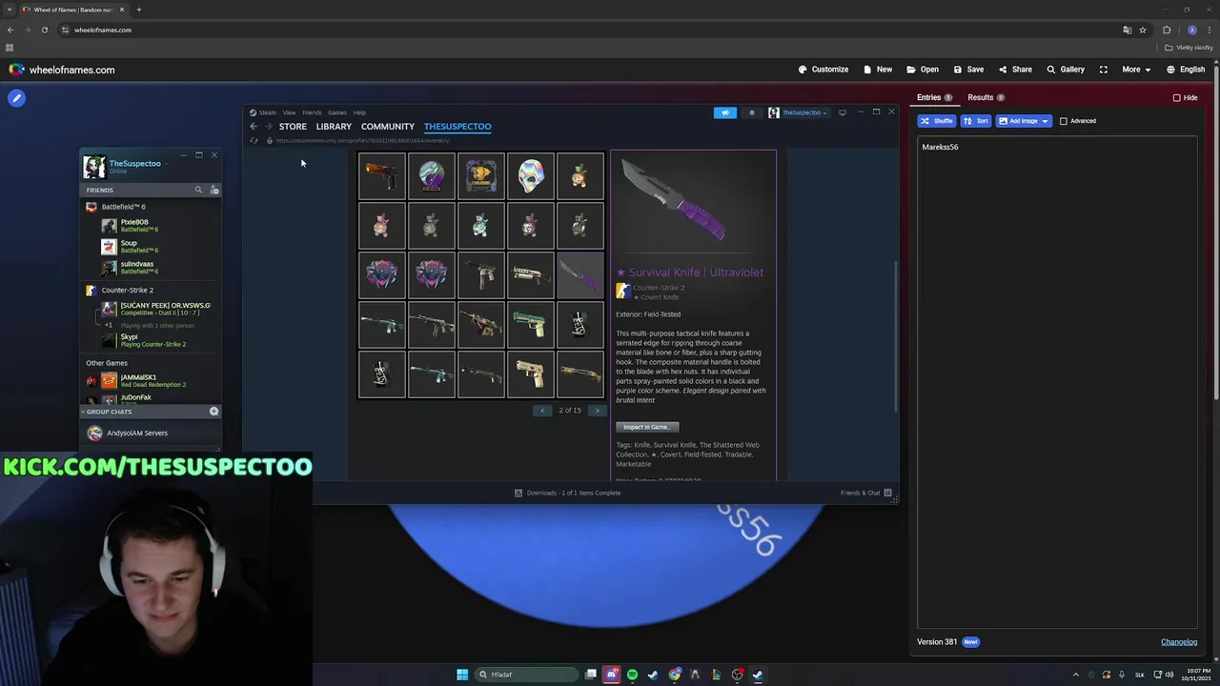Open the Changelog link
1220x686 pixels.
(1179, 642)
